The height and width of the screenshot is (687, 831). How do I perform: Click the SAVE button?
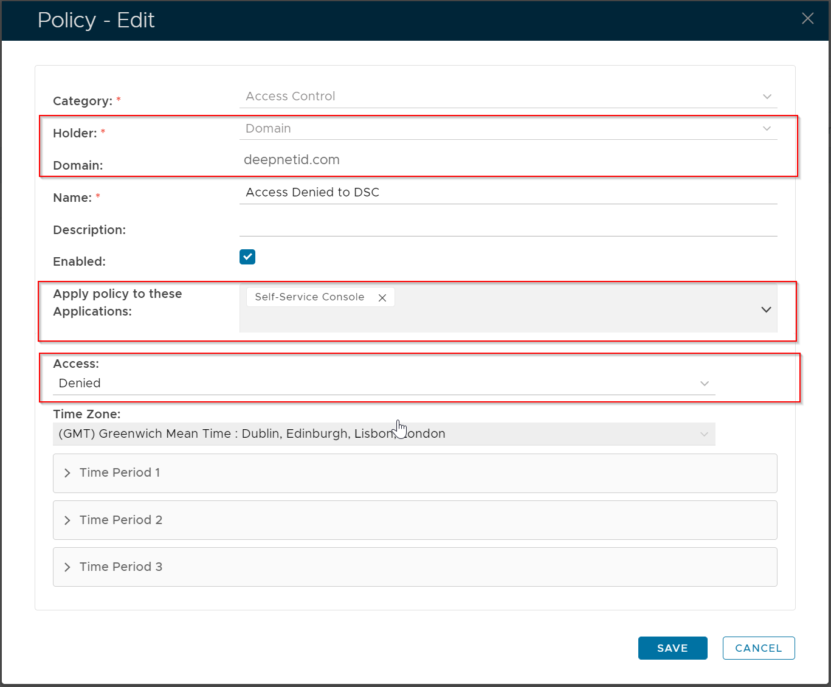pyautogui.click(x=672, y=648)
